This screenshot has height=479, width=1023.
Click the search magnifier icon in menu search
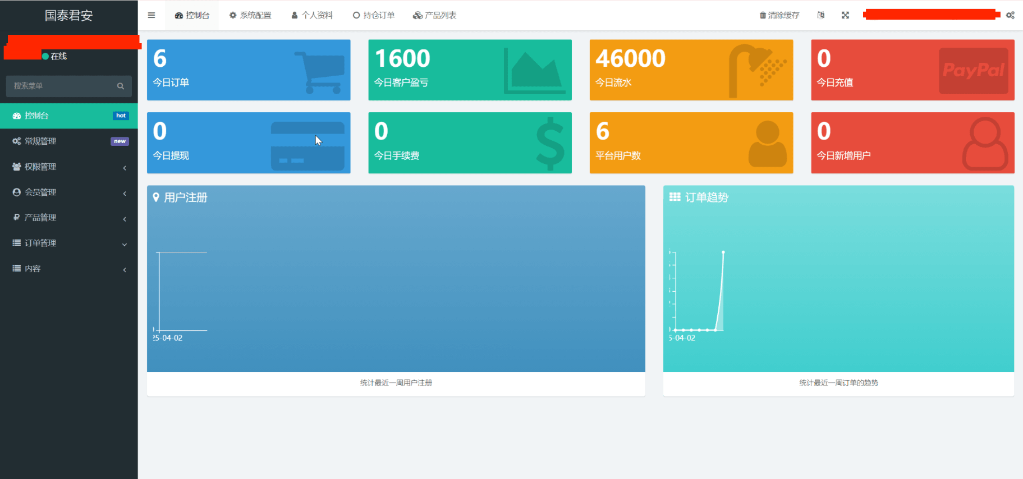click(x=120, y=86)
